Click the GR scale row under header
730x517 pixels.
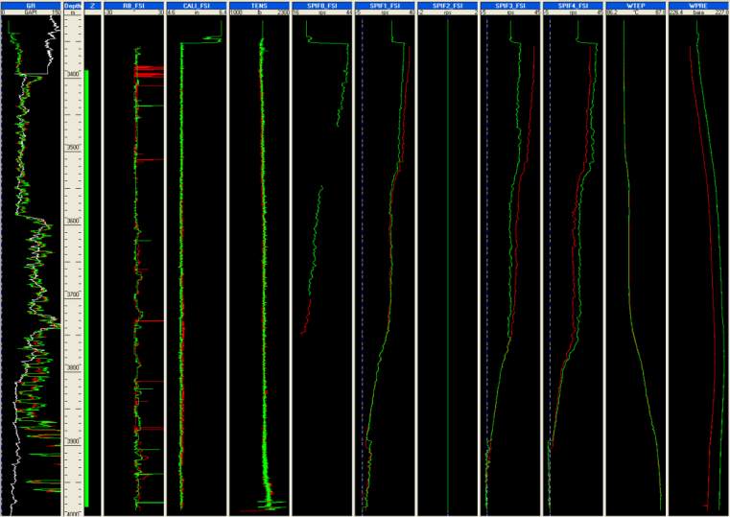(x=31, y=13)
